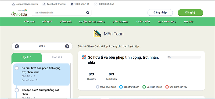
Task: Click the phone call icon beside 0353.055.060
Action: pyautogui.click(x=96, y=4)
